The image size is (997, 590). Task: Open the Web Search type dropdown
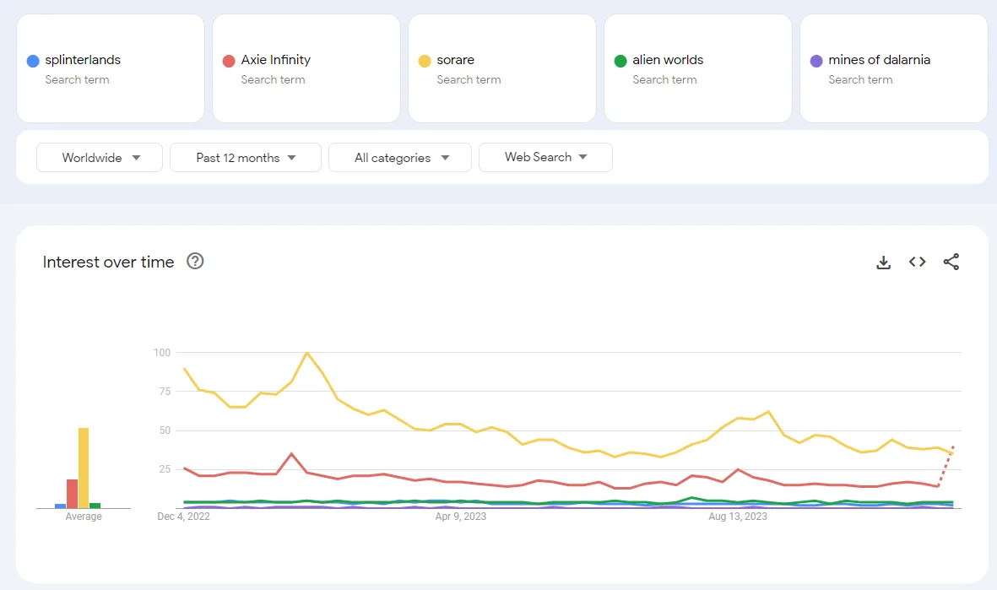[x=545, y=157]
